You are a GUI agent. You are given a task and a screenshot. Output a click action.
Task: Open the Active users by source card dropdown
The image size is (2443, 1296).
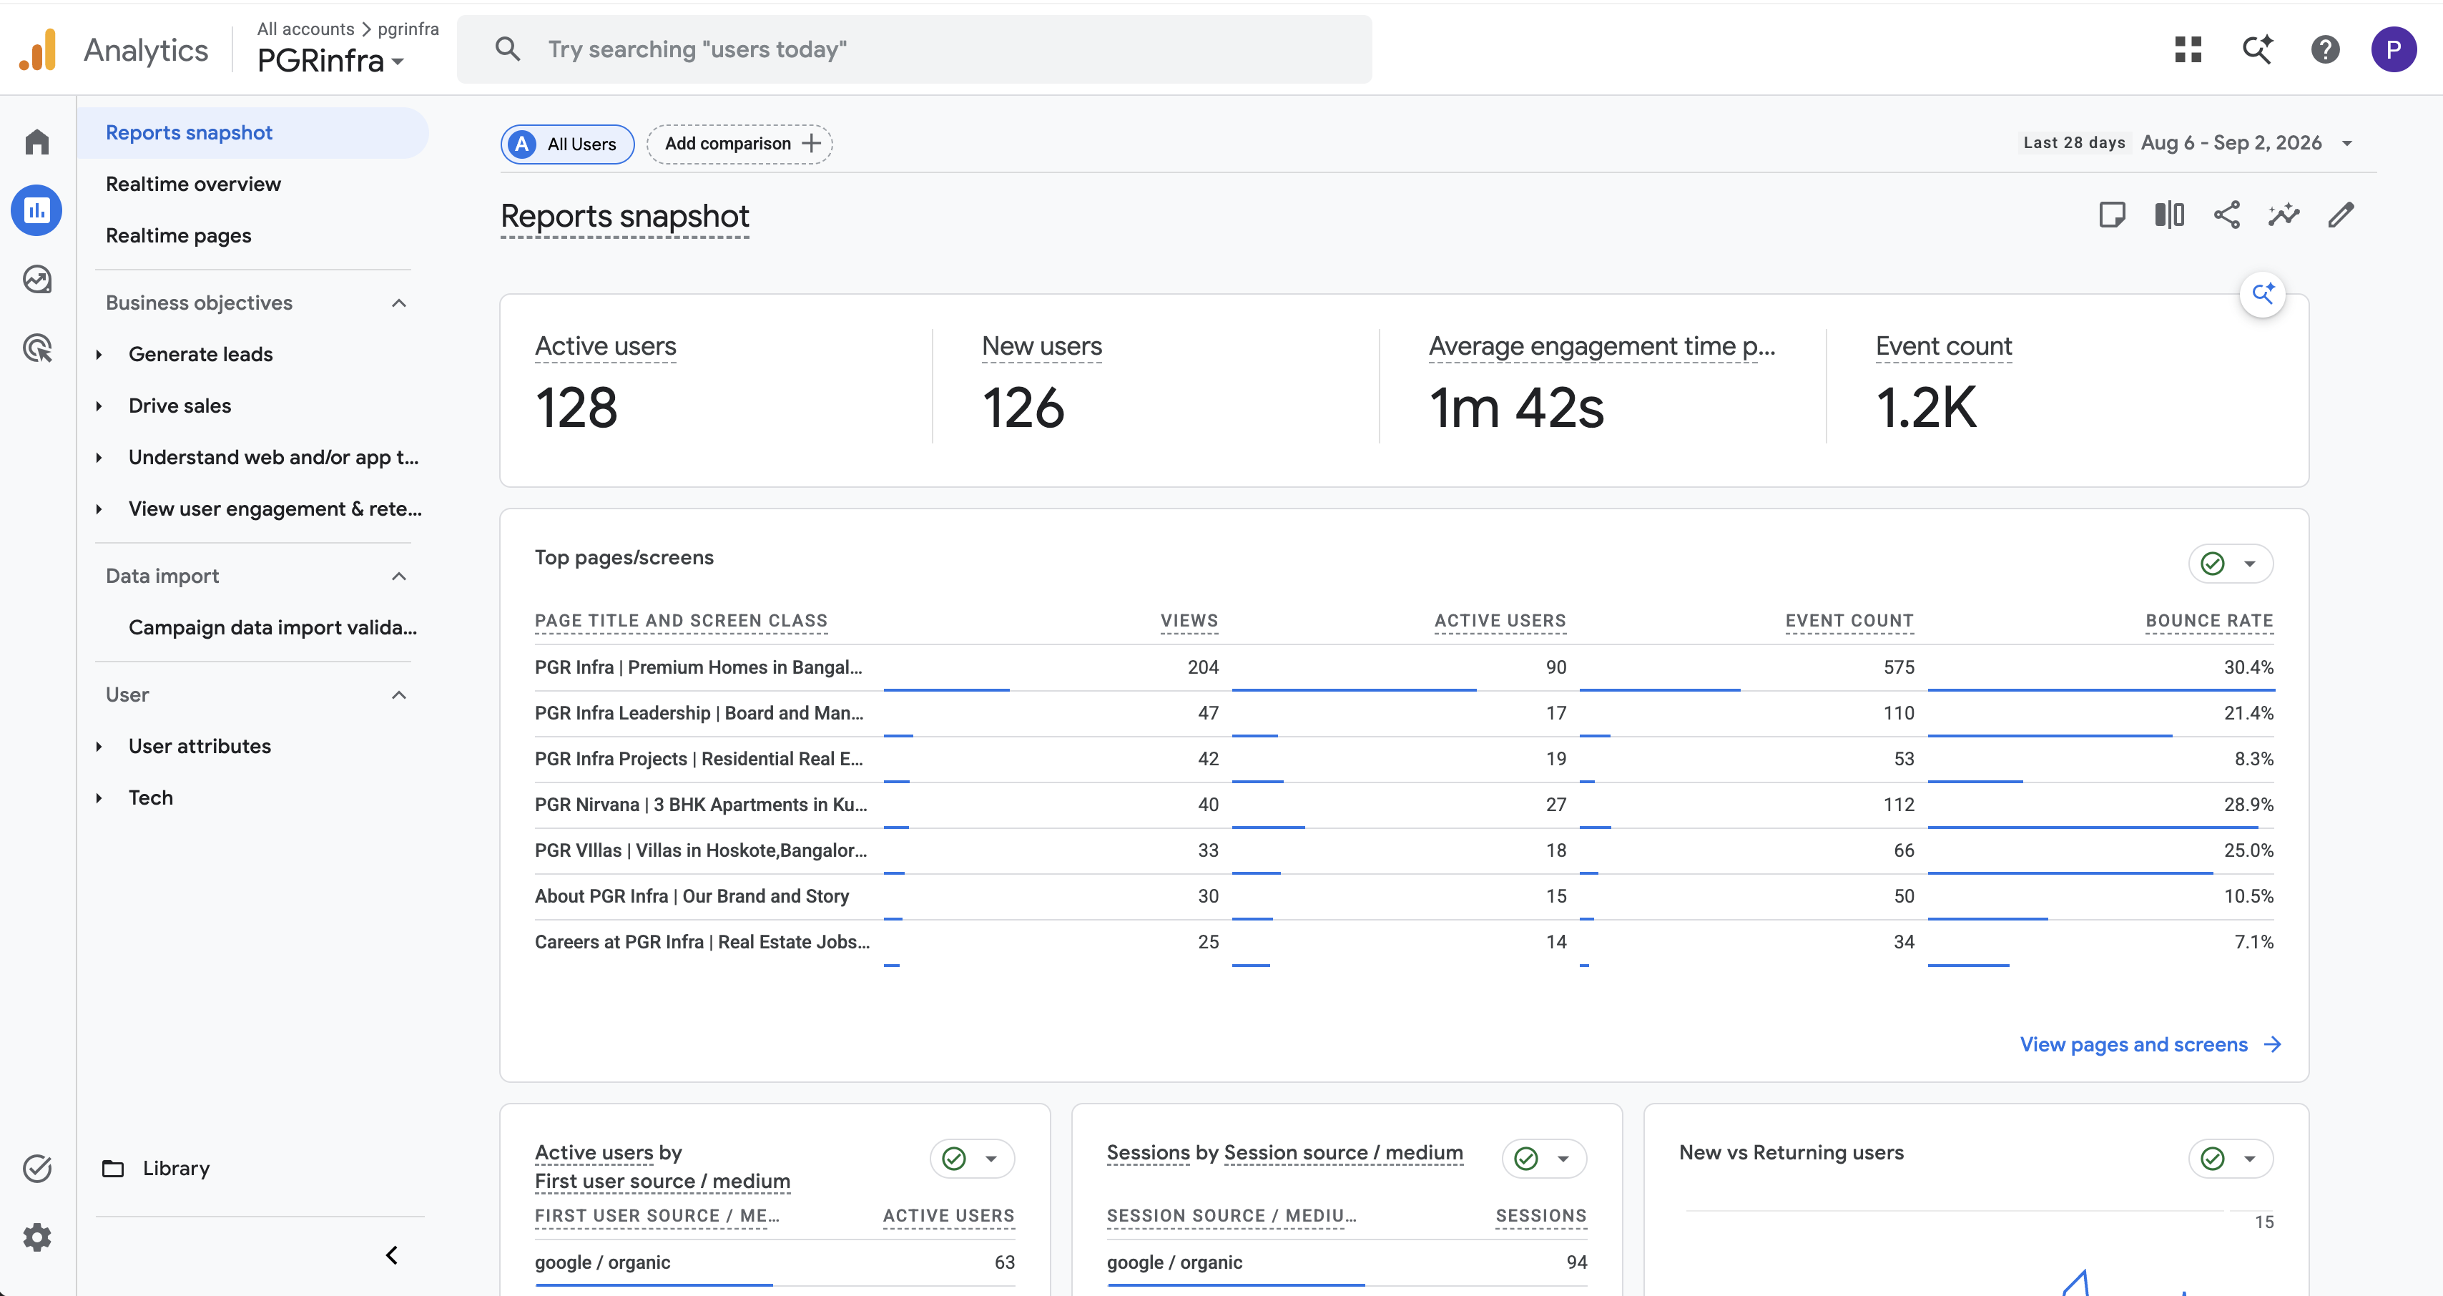click(972, 1159)
